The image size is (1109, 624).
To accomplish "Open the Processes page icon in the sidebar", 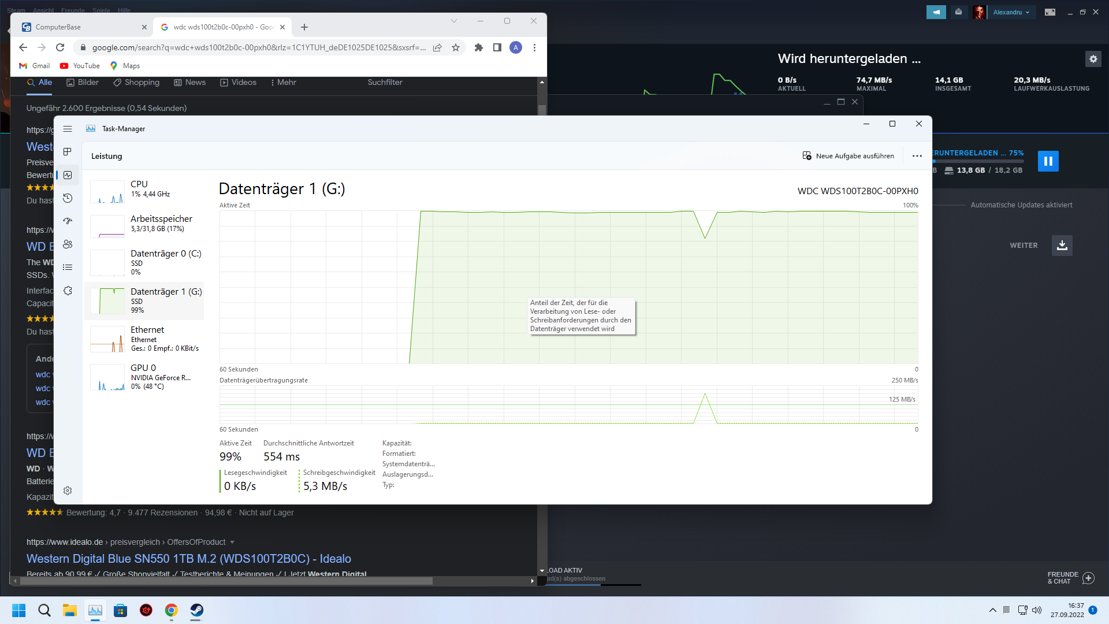I will [x=68, y=151].
